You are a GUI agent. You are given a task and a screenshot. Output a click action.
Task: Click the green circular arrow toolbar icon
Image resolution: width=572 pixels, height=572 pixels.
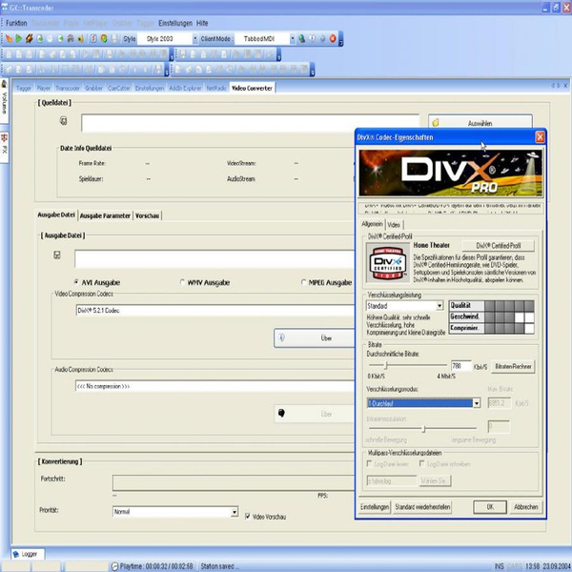pyautogui.click(x=61, y=38)
